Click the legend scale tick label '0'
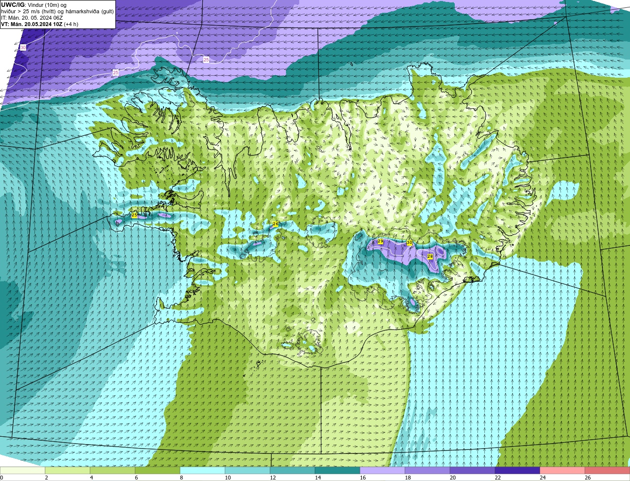Image resolution: width=630 pixels, height=481 pixels. 2,478
